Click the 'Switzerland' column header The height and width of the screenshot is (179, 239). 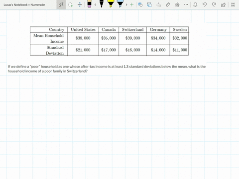click(x=132, y=29)
